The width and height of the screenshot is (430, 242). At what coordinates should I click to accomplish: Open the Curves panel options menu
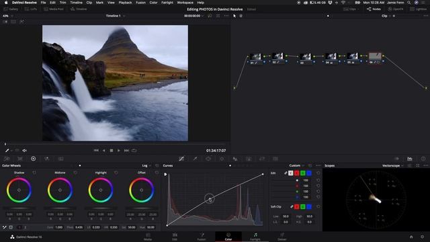point(318,165)
